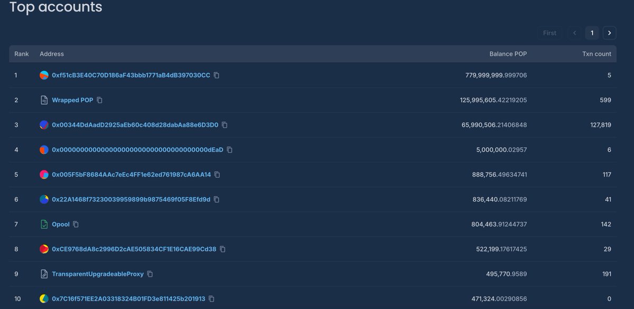Click the rank 8 account identicon

(x=44, y=249)
